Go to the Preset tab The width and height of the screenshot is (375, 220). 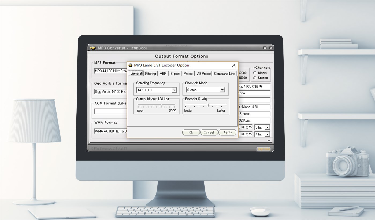188,74
